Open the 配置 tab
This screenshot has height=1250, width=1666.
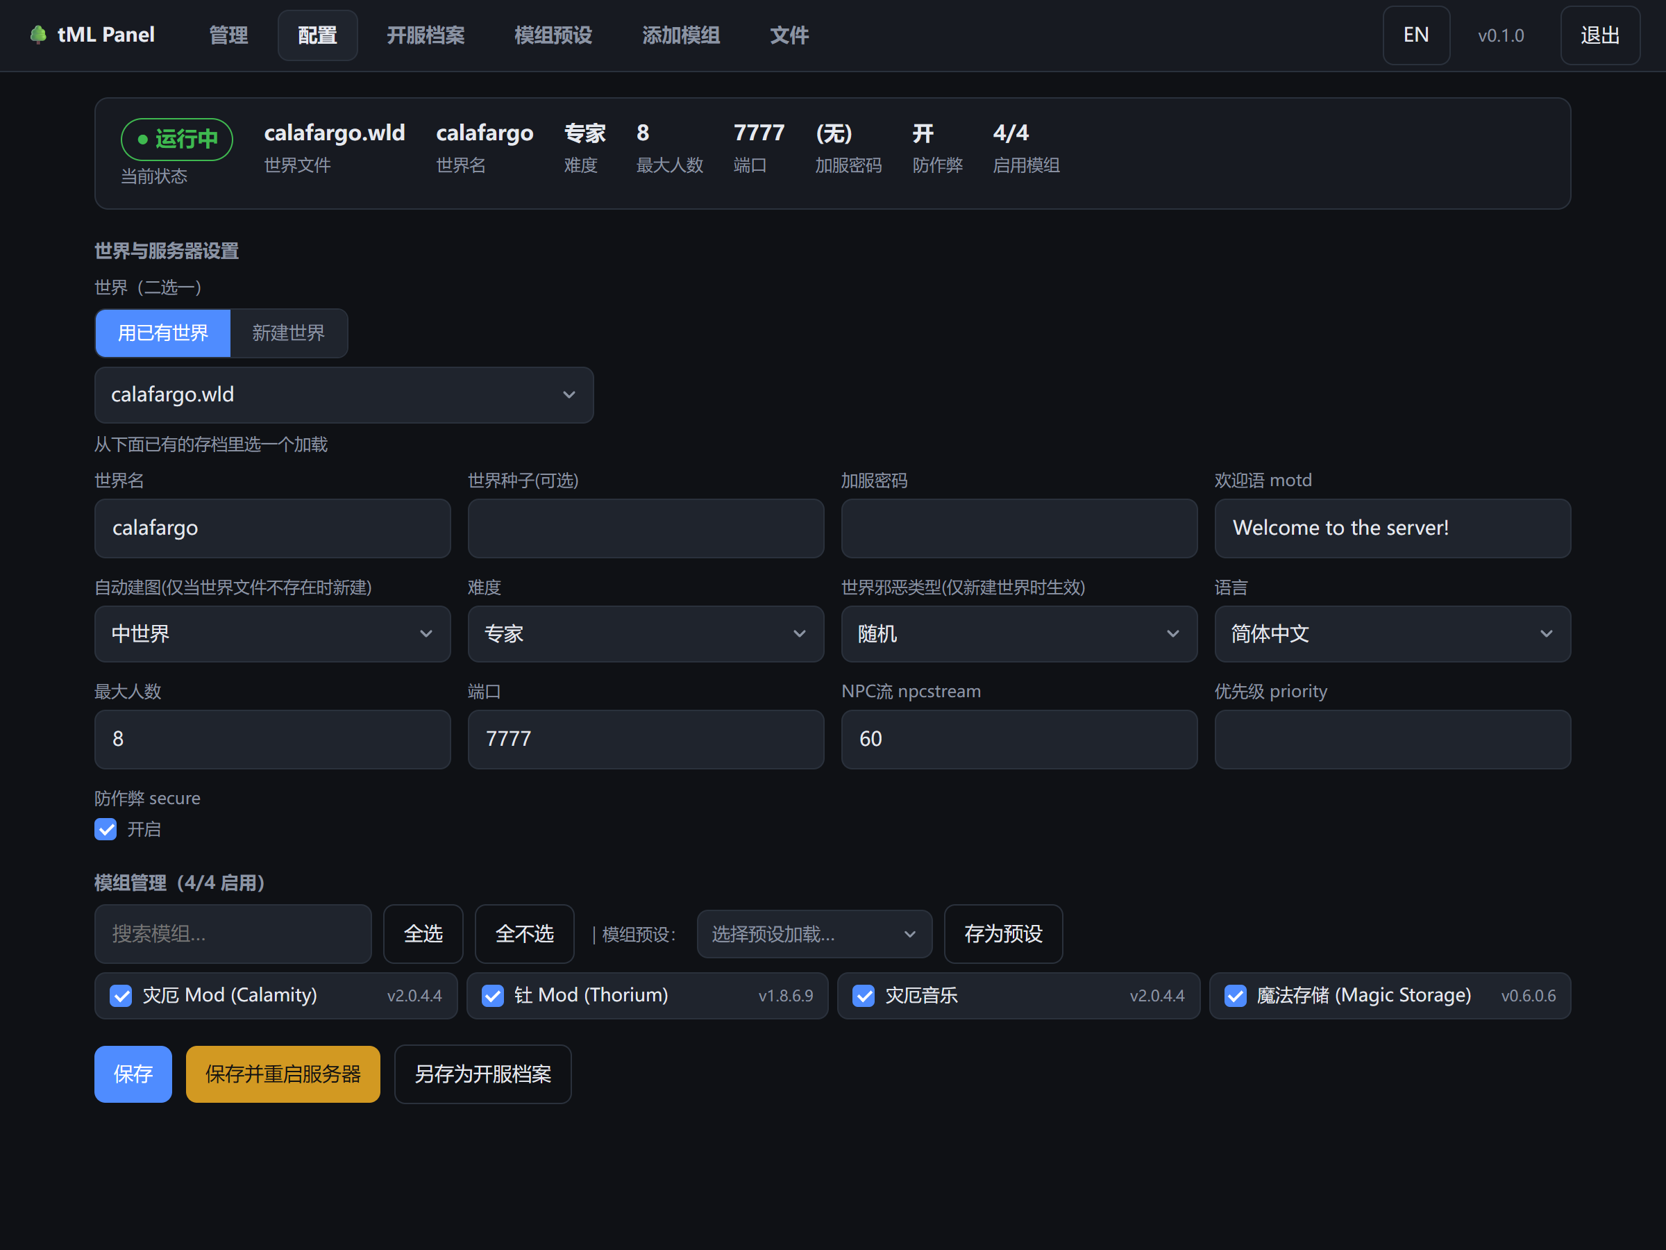point(317,35)
